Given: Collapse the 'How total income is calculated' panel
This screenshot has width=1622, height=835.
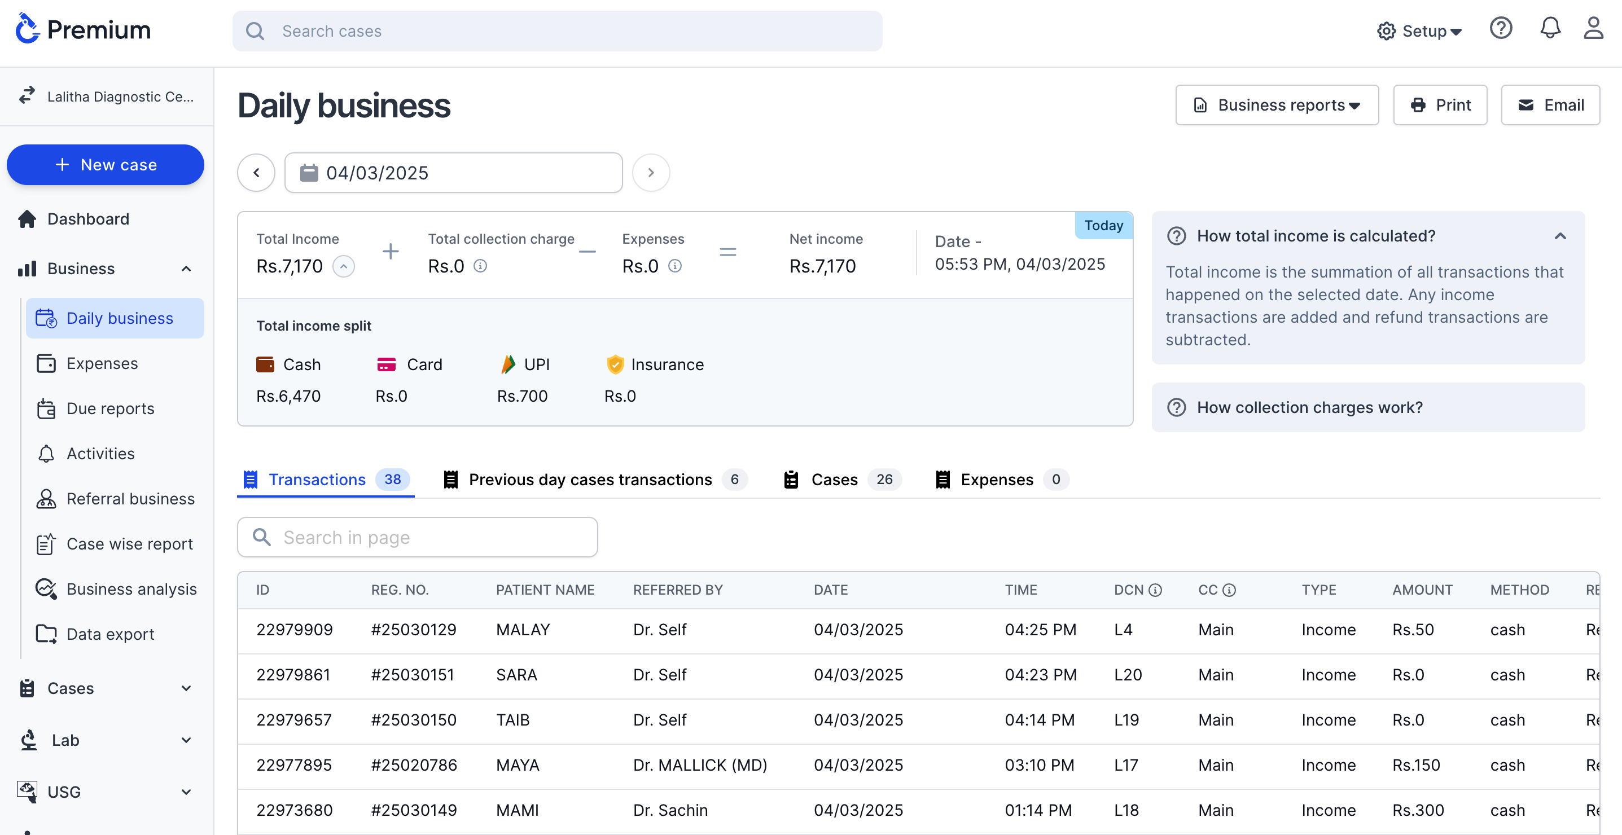Looking at the screenshot, I should (x=1560, y=236).
